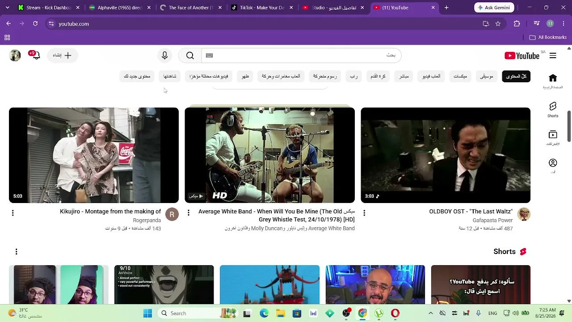This screenshot has height=322, width=572.
Task: Open the YouTube account avatar menu
Action: tap(15, 55)
